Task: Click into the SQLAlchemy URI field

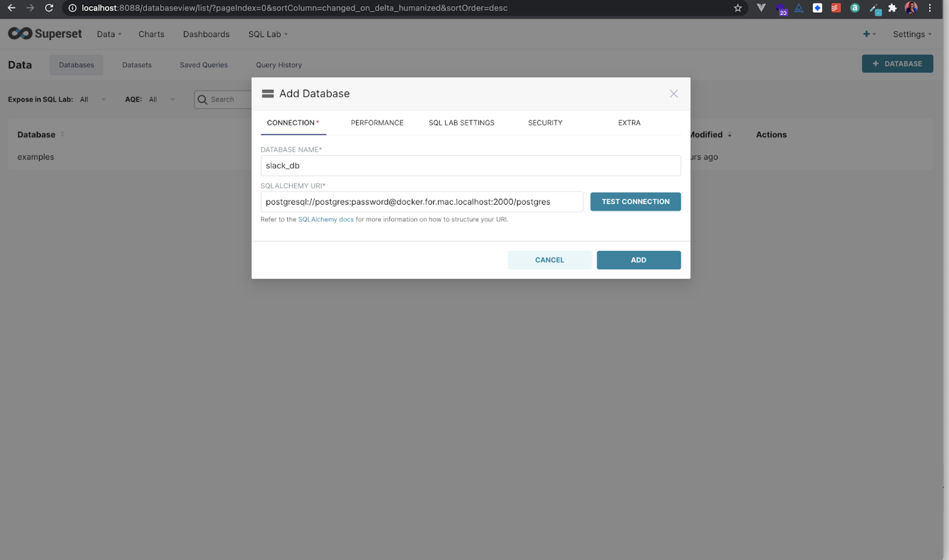Action: (x=421, y=202)
